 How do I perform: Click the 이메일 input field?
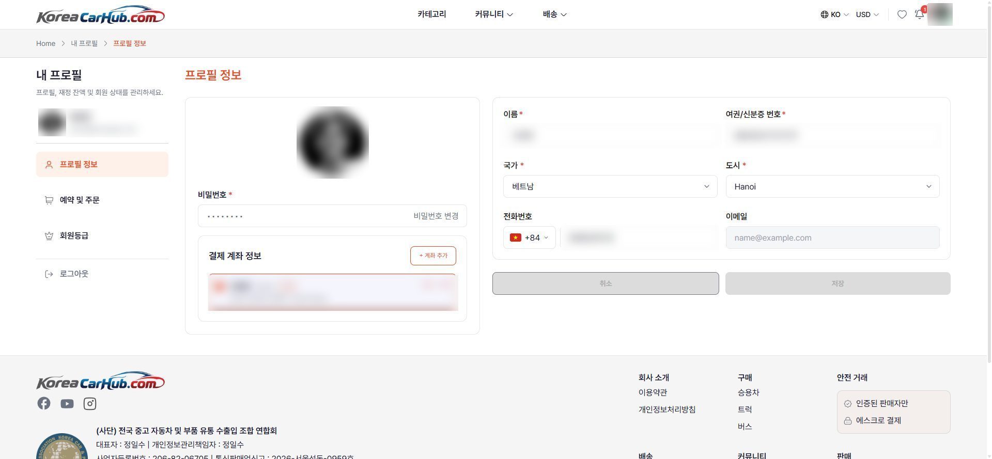click(832, 238)
